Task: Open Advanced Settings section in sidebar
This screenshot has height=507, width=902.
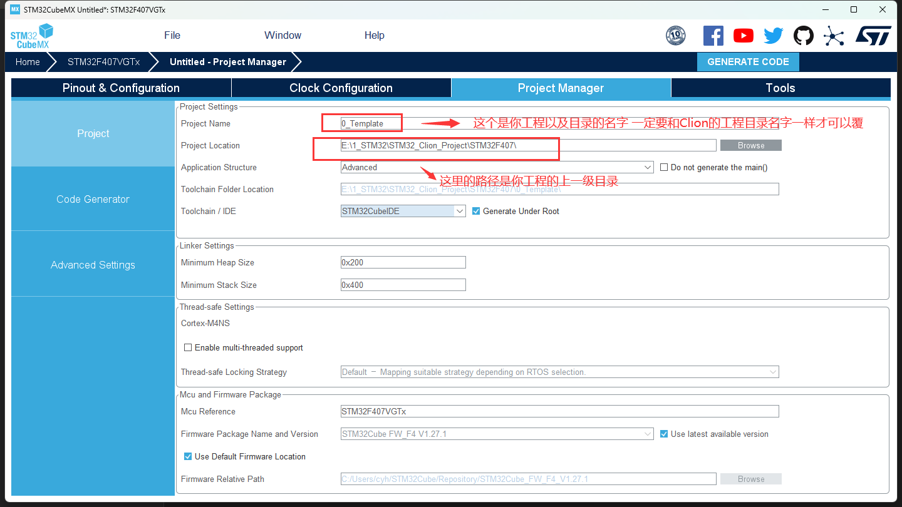Action: click(x=93, y=265)
